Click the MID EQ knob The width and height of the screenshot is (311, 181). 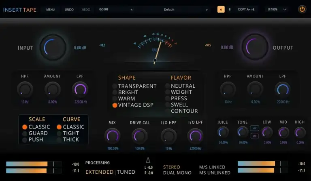pyautogui.click(x=283, y=133)
